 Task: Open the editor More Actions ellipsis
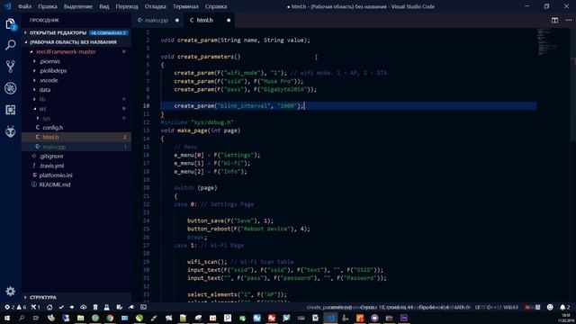tap(568, 20)
